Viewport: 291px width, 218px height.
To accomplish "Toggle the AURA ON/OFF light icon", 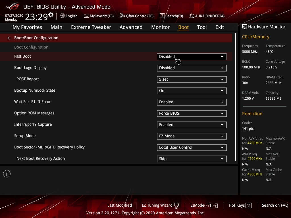I will (x=192, y=16).
